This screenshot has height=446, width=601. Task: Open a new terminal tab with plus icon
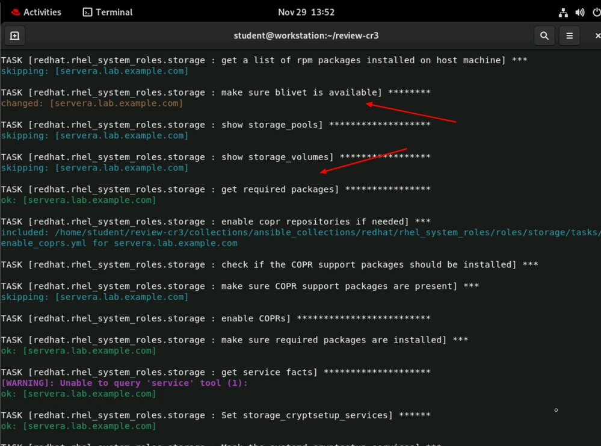pyautogui.click(x=15, y=36)
